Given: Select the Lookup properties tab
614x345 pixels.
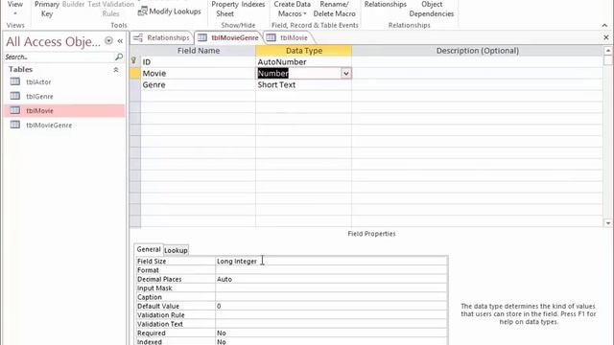Looking at the screenshot, I should coord(176,250).
